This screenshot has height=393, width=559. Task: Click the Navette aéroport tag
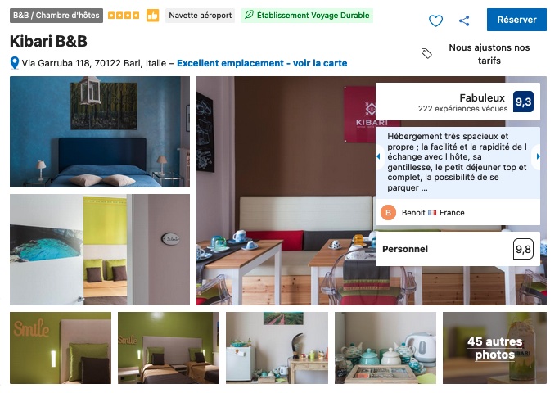pyautogui.click(x=200, y=16)
